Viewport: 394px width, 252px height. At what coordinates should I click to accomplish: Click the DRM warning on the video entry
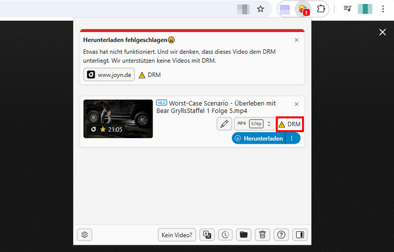click(290, 124)
